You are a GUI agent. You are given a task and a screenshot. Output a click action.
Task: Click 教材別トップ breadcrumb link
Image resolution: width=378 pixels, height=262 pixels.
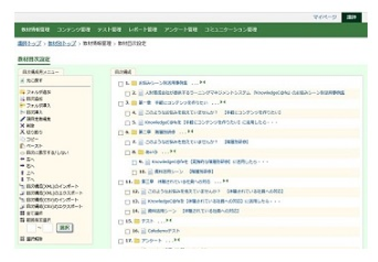62,44
